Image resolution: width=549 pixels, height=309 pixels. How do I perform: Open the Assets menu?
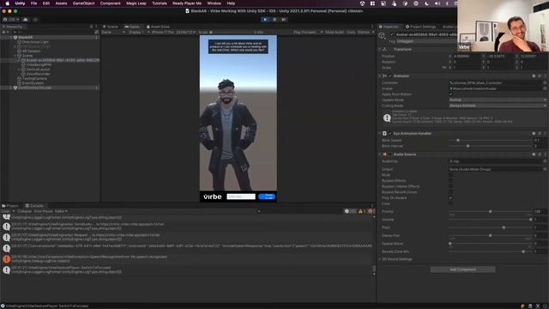tap(61, 3)
